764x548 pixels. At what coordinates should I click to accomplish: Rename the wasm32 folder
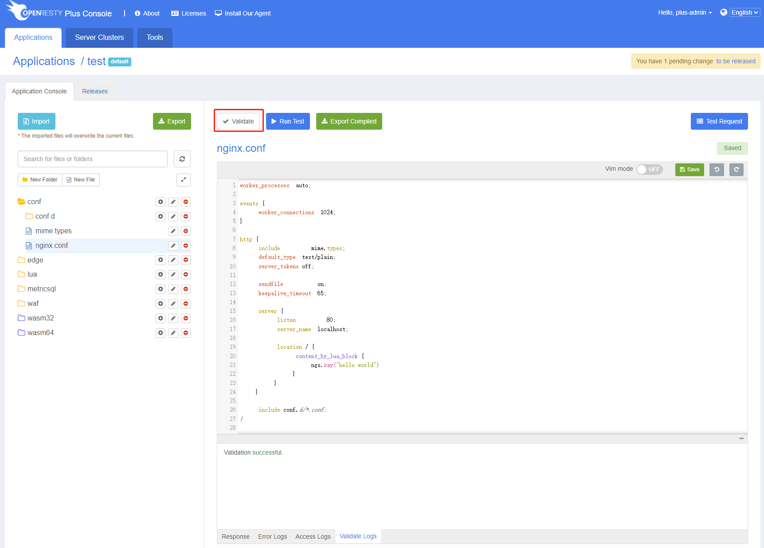click(x=173, y=318)
